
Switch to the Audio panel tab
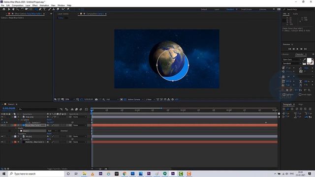coord(295,14)
